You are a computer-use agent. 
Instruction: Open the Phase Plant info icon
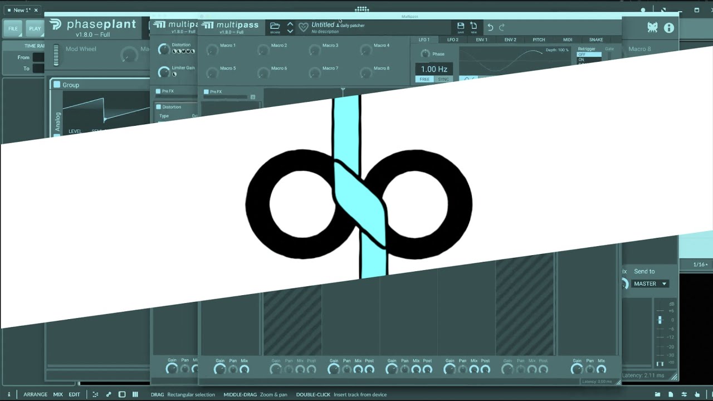[669, 27]
